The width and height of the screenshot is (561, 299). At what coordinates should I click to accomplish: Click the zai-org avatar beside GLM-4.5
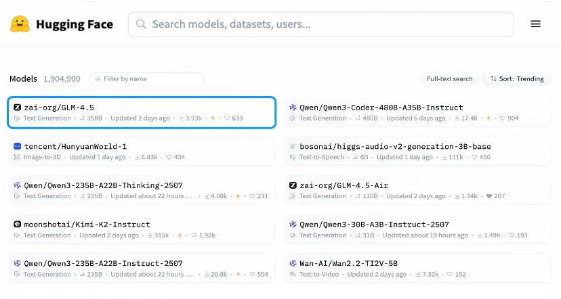17,107
